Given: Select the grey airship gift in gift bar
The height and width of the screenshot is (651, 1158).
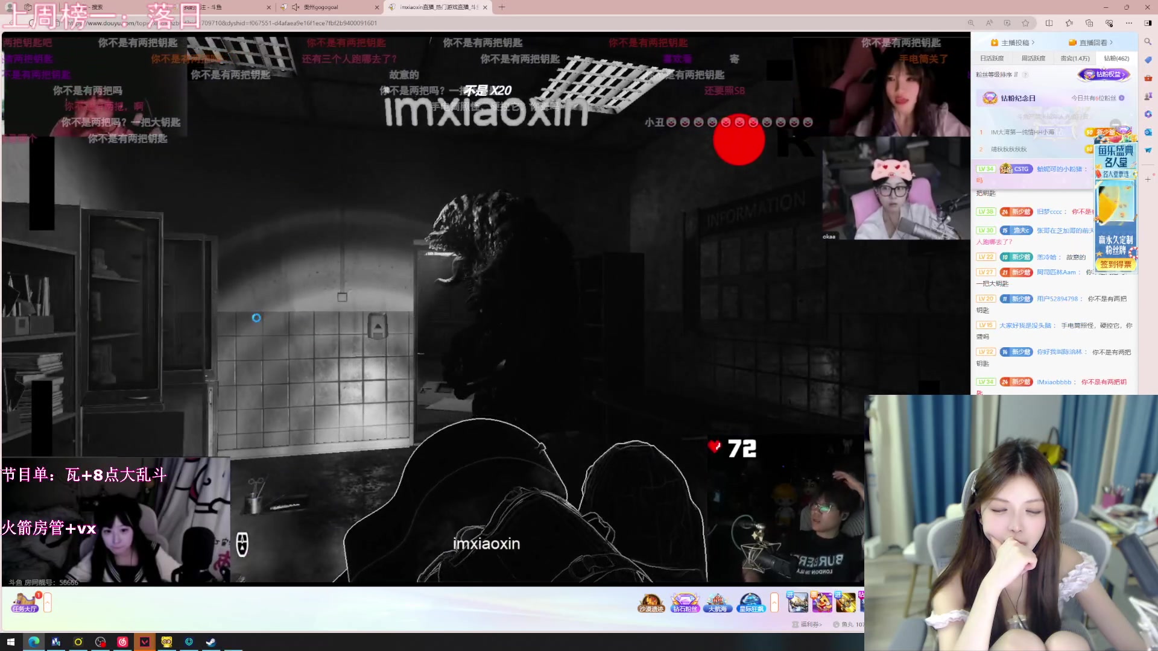Looking at the screenshot, I should point(797,602).
